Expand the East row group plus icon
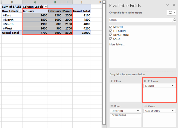This screenshot has width=178, height=128. coord(4,16)
